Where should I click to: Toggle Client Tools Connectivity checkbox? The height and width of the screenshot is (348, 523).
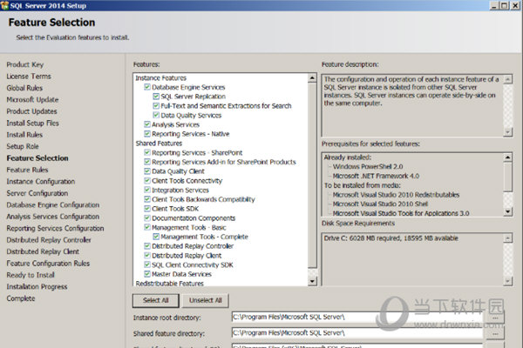(x=147, y=180)
